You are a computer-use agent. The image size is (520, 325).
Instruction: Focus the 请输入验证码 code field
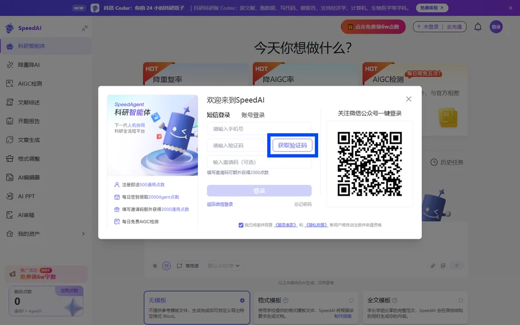[x=238, y=145]
